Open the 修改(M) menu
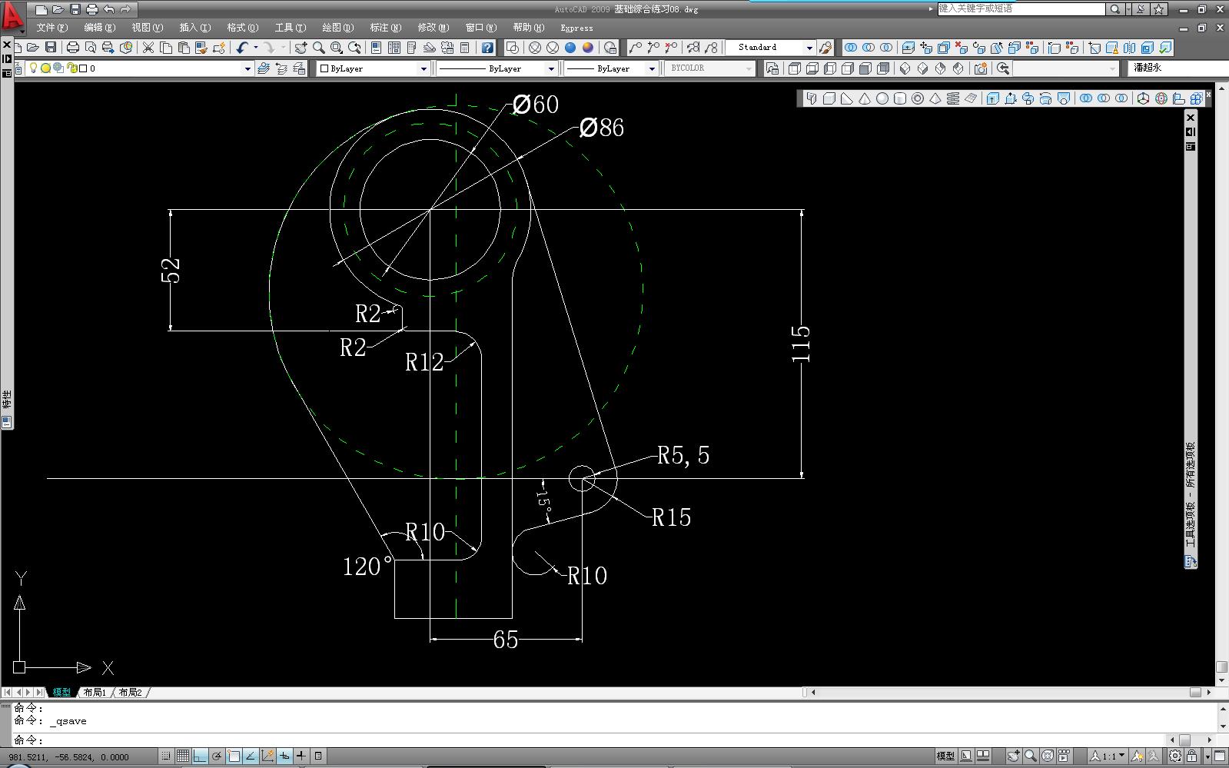The height and width of the screenshot is (768, 1229). point(433,28)
